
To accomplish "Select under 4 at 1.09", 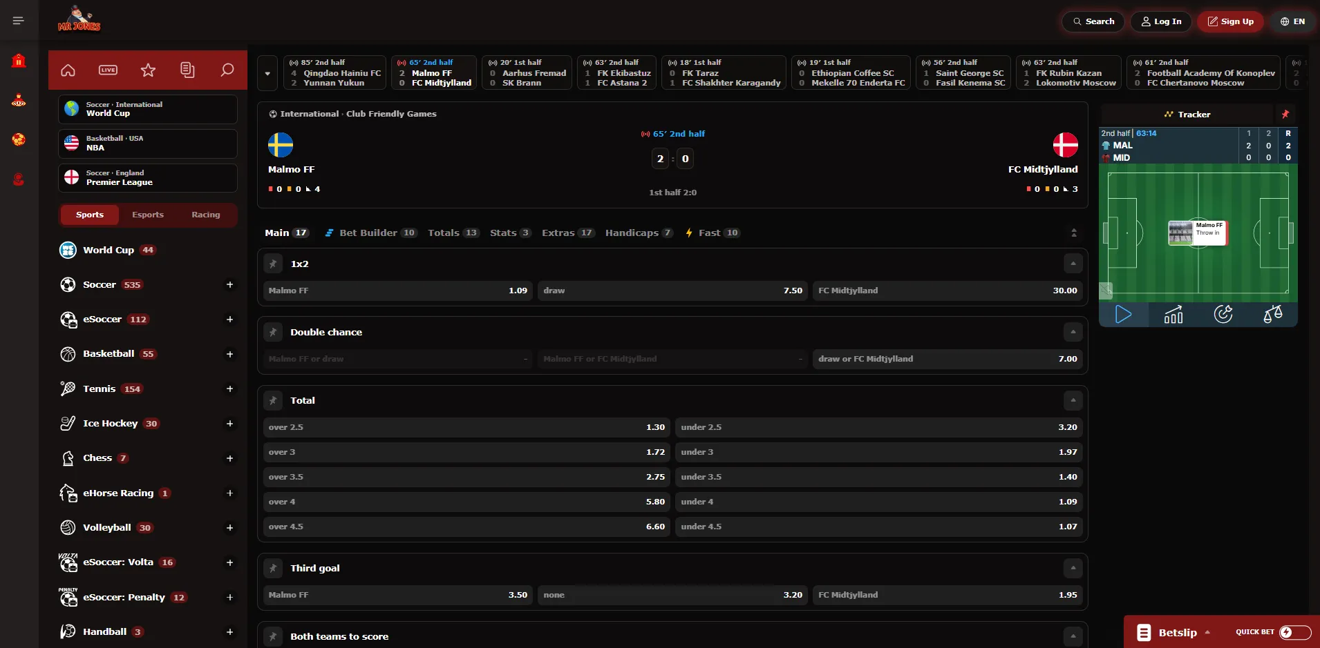I will point(879,502).
